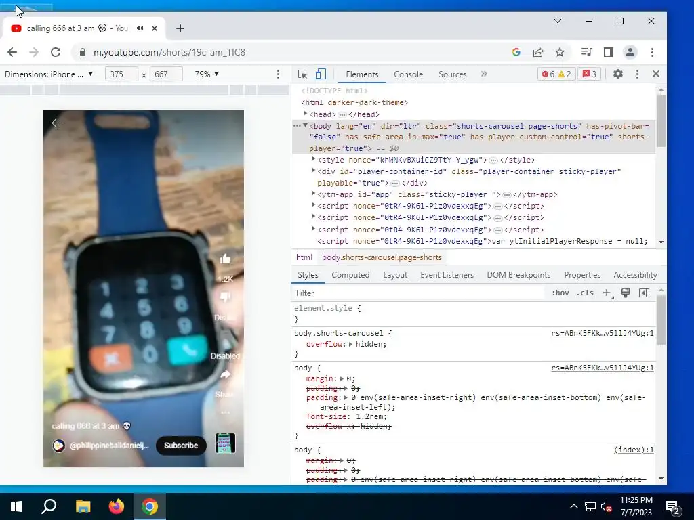Screen dimensions: 694x520
Task: Launch Firefox from the taskbar
Action: coord(117,506)
